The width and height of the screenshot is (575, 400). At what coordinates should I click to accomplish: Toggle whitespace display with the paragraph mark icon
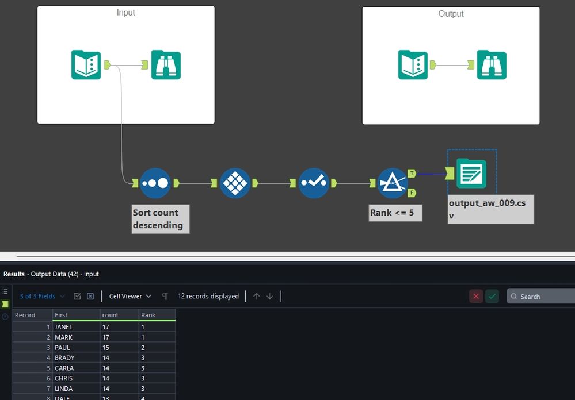(x=165, y=295)
